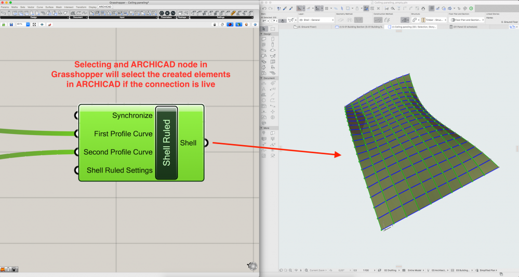Select the Text tool in the toolbox
519x277 pixels.
coord(264,89)
